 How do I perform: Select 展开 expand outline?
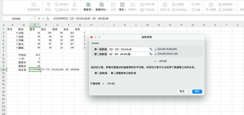196,4
